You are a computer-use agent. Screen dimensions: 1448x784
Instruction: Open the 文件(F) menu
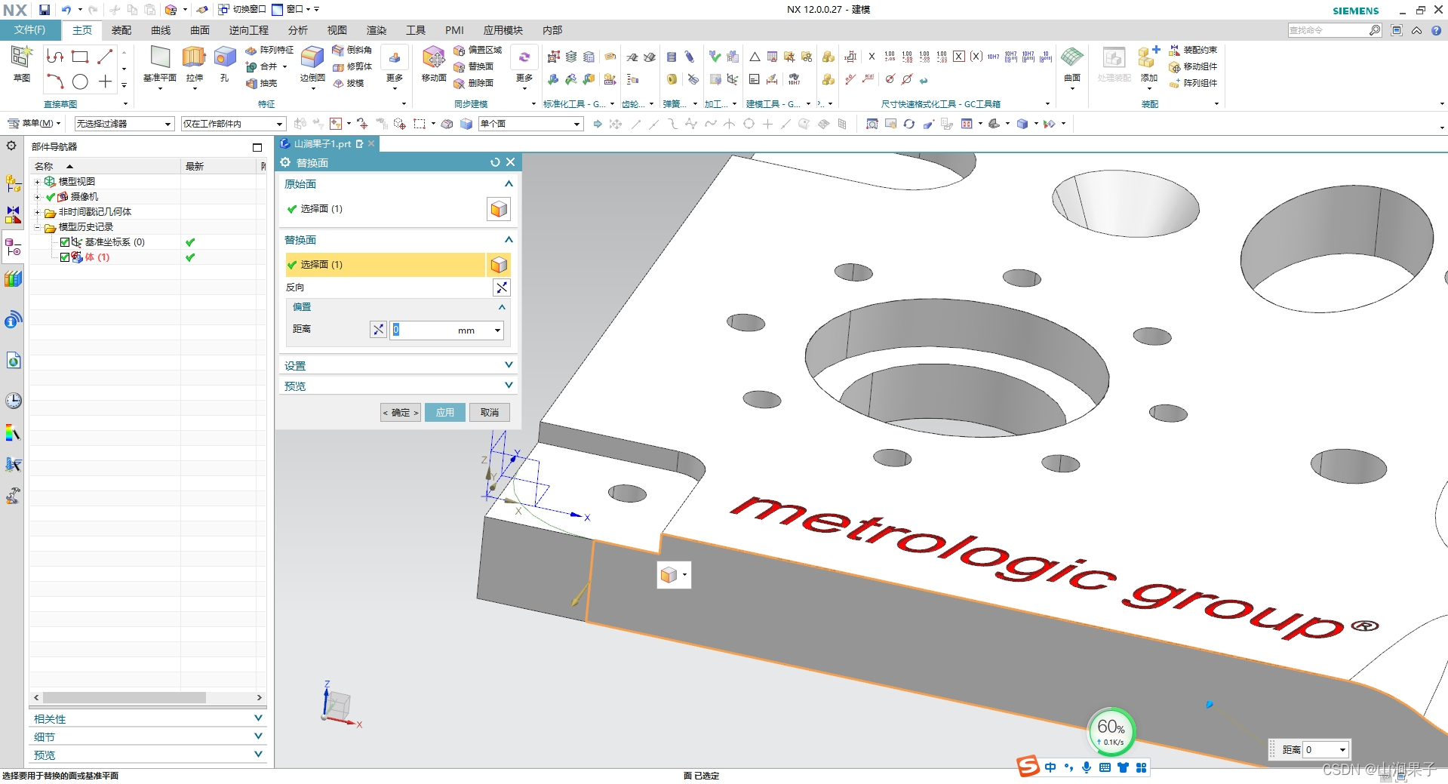(x=29, y=30)
